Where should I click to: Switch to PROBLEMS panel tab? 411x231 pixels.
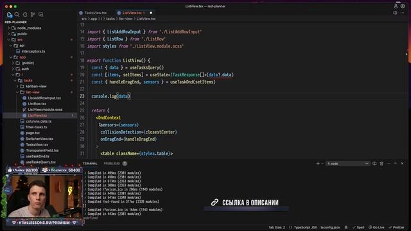pos(112,164)
